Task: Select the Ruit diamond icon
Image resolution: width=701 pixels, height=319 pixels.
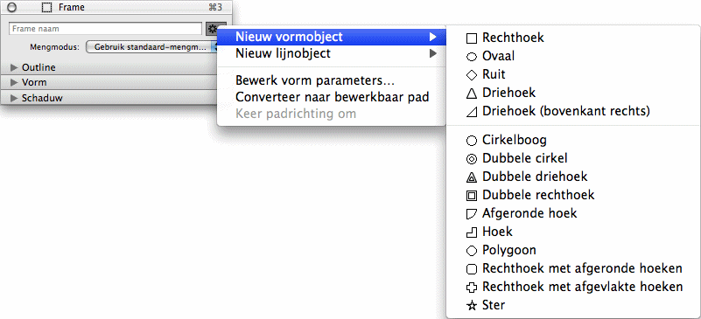Action: tap(471, 75)
